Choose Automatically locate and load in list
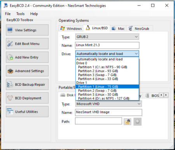 [107, 59]
